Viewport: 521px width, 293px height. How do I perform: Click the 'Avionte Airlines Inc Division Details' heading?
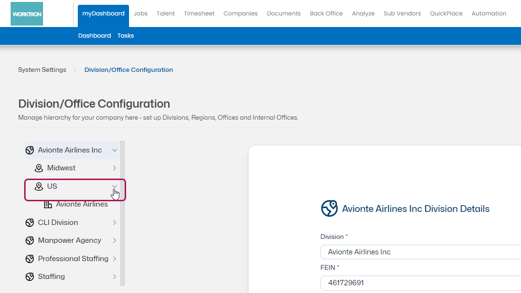pos(416,209)
